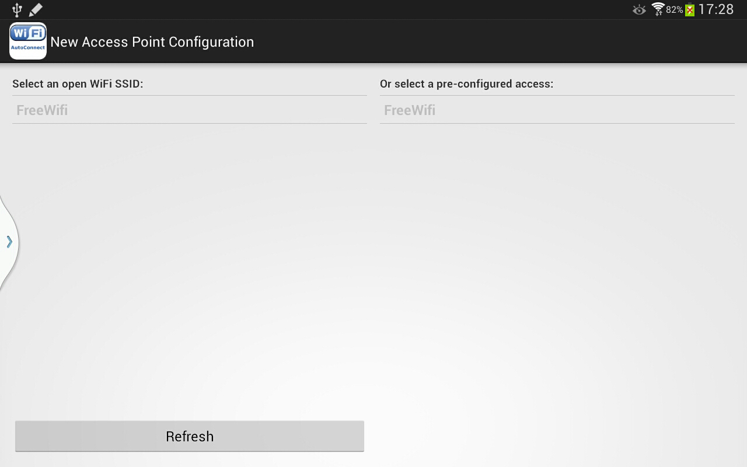Tap the 17:28 clock in status bar
The image size is (747, 467).
(715, 9)
